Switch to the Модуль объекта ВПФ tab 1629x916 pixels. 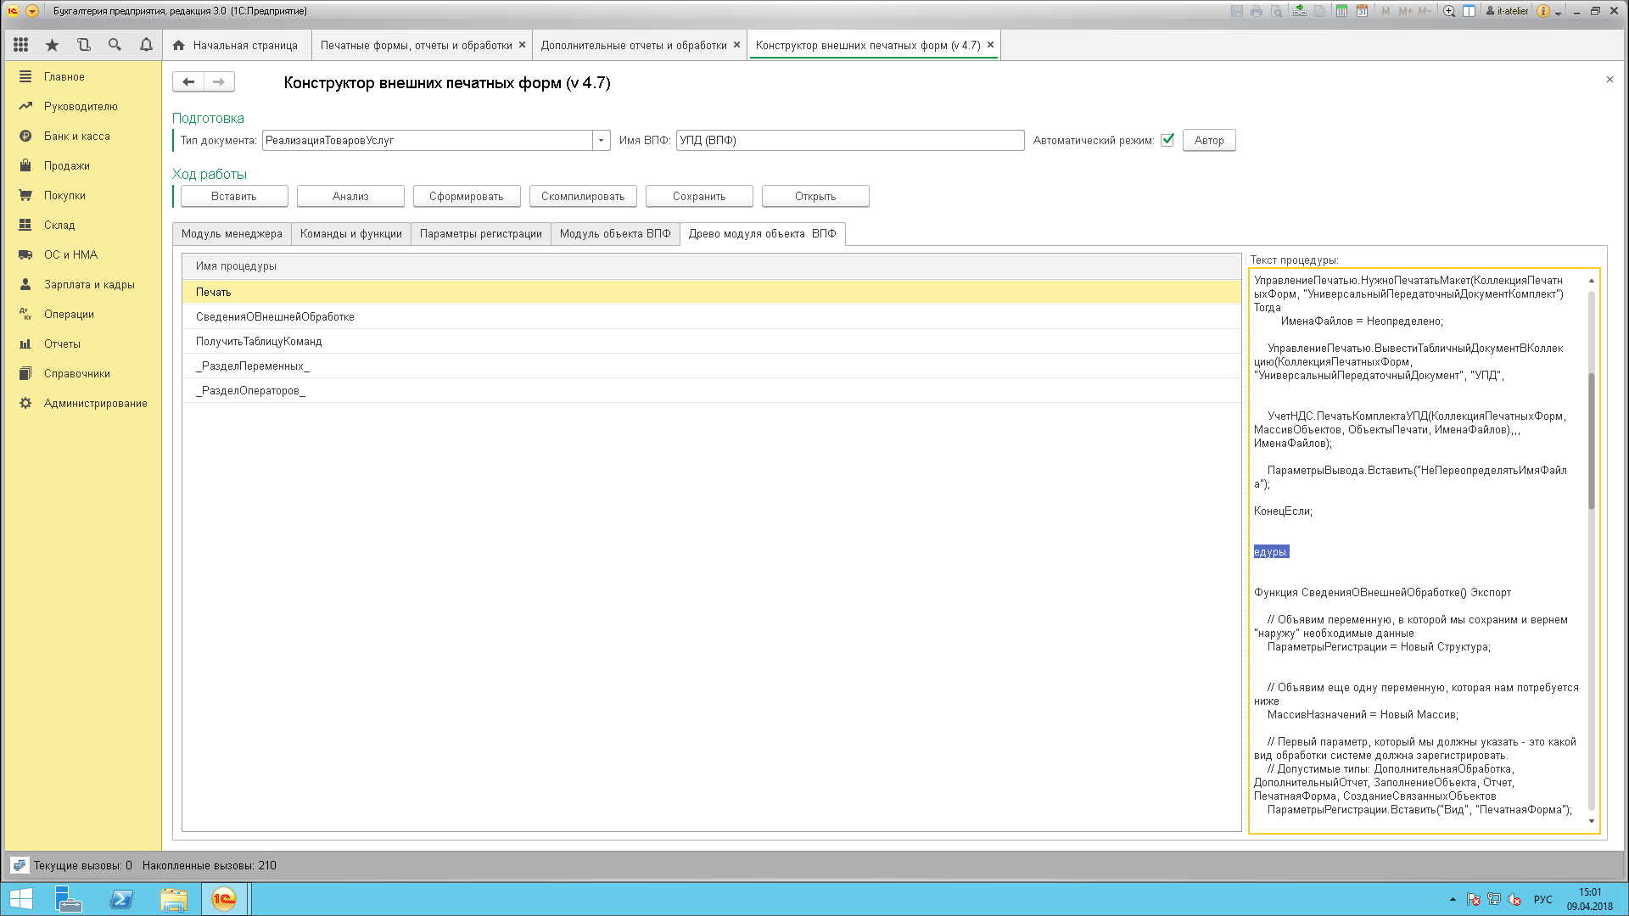(x=615, y=234)
